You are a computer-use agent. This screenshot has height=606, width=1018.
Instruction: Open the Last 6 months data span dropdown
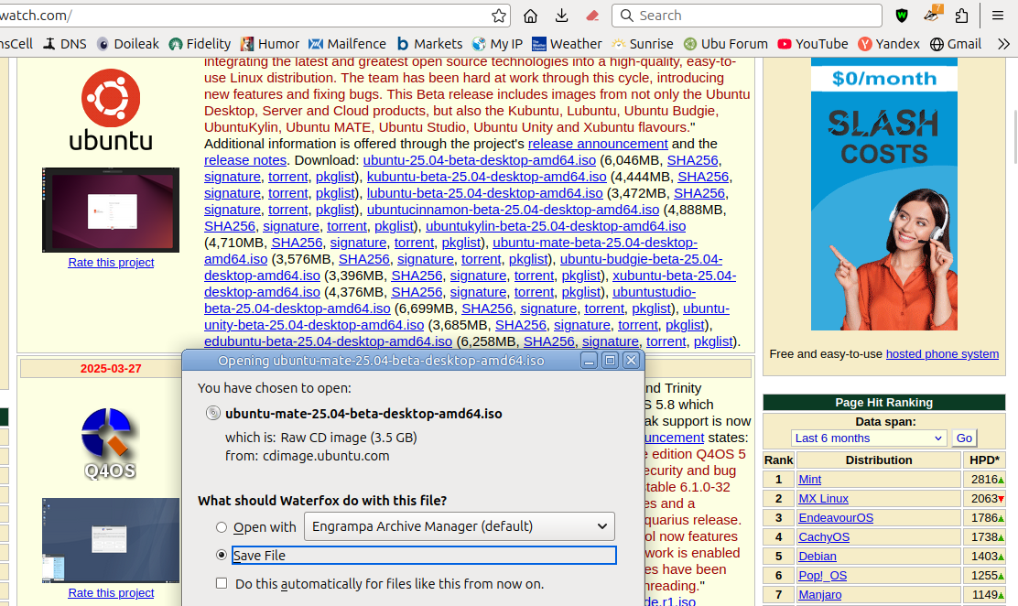pyautogui.click(x=868, y=438)
